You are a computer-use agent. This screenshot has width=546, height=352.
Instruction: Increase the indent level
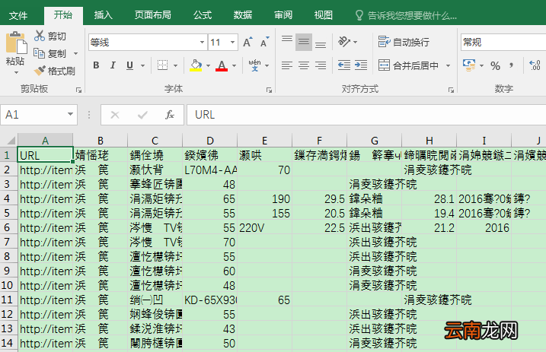pos(361,65)
